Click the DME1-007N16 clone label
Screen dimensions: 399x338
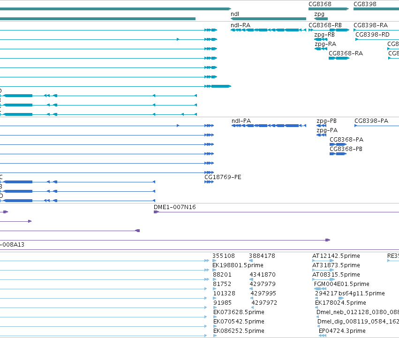pos(175,207)
